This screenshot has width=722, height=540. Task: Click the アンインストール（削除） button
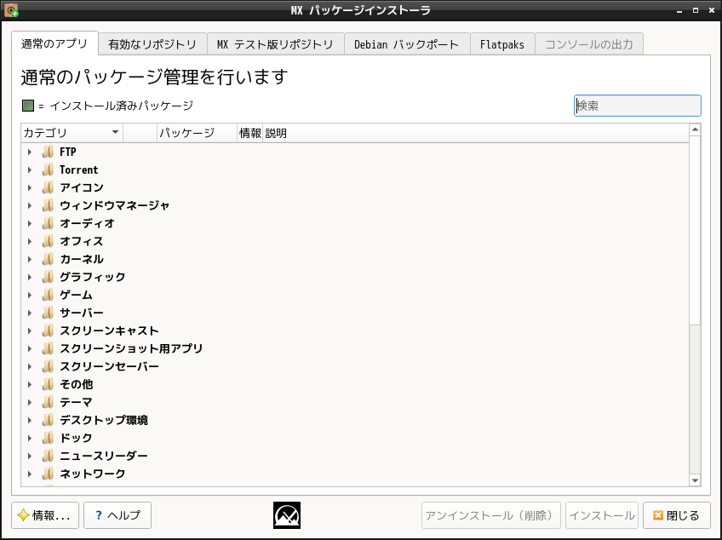(x=491, y=515)
